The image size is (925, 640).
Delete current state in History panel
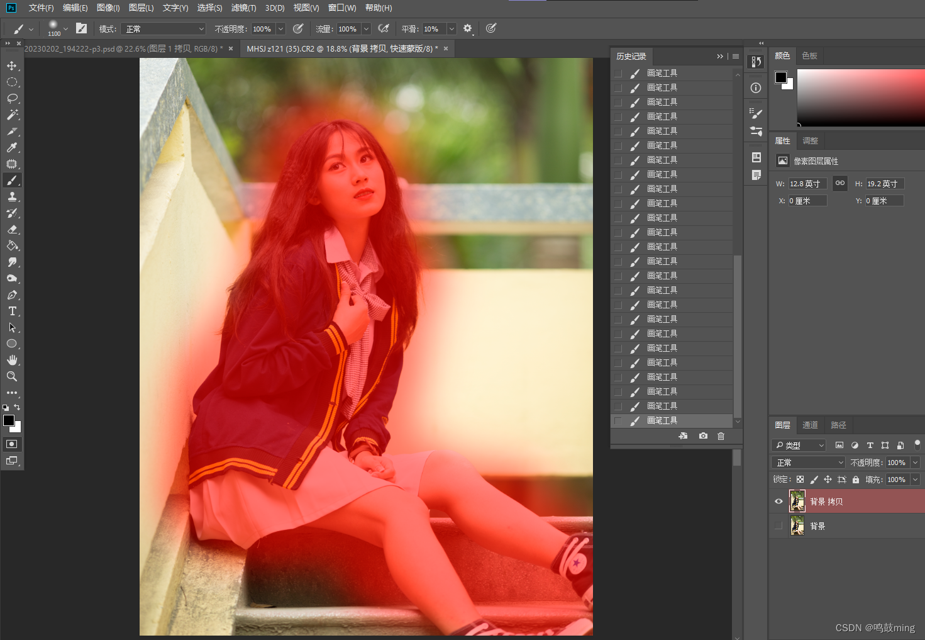coord(721,435)
